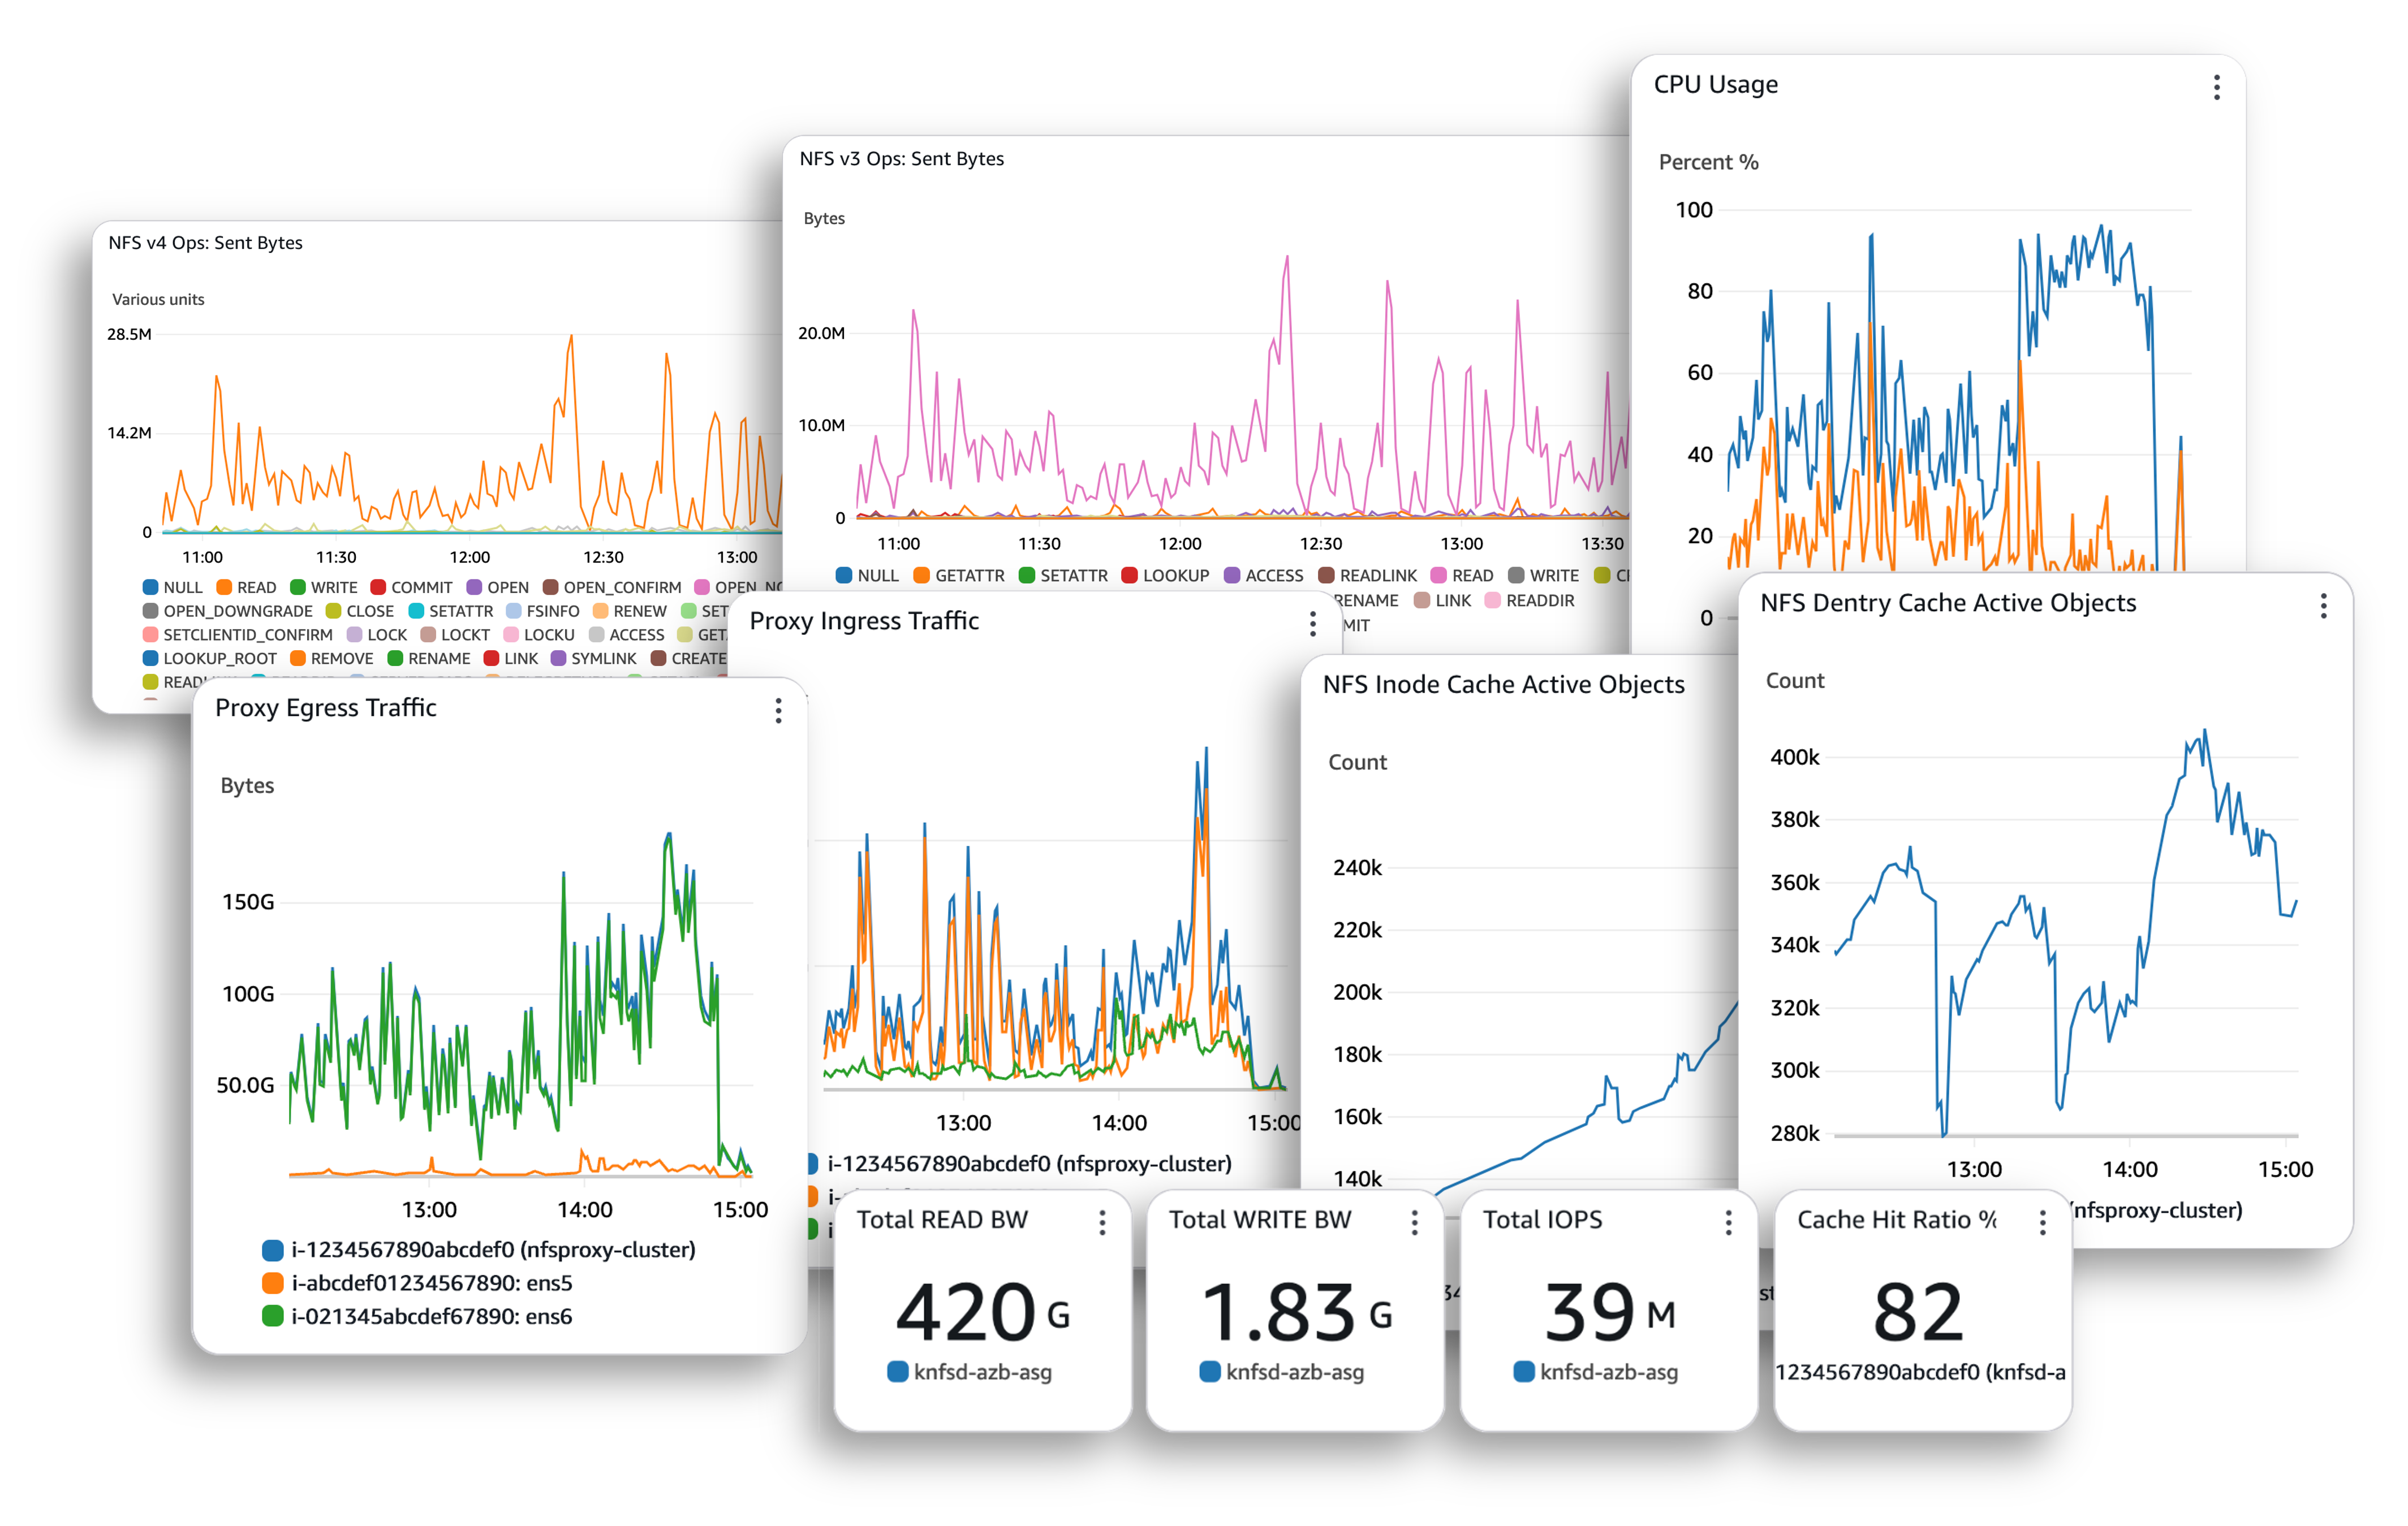Click the purple OPEN swatch in NFS v4 legend

pyautogui.click(x=474, y=587)
